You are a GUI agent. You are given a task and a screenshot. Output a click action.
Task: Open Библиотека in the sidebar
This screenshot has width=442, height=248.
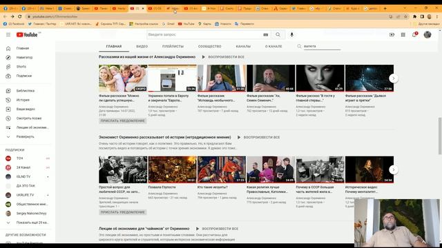[26, 91]
